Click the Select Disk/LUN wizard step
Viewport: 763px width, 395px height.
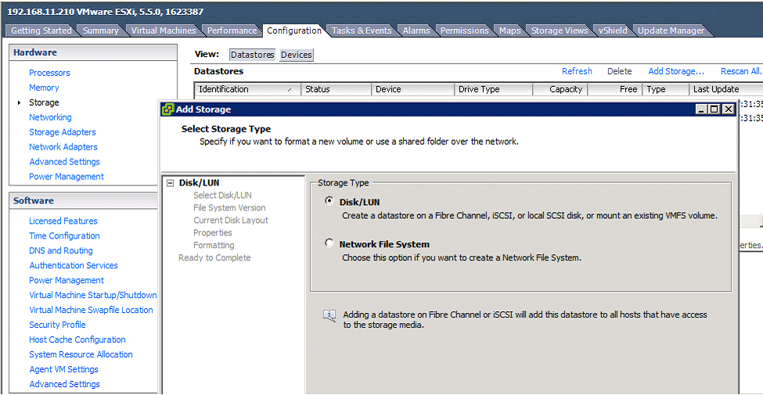pyautogui.click(x=222, y=196)
